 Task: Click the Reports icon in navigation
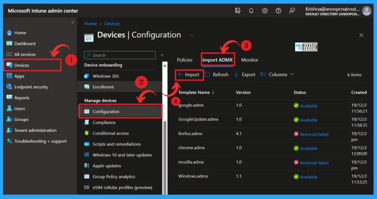coord(9,97)
